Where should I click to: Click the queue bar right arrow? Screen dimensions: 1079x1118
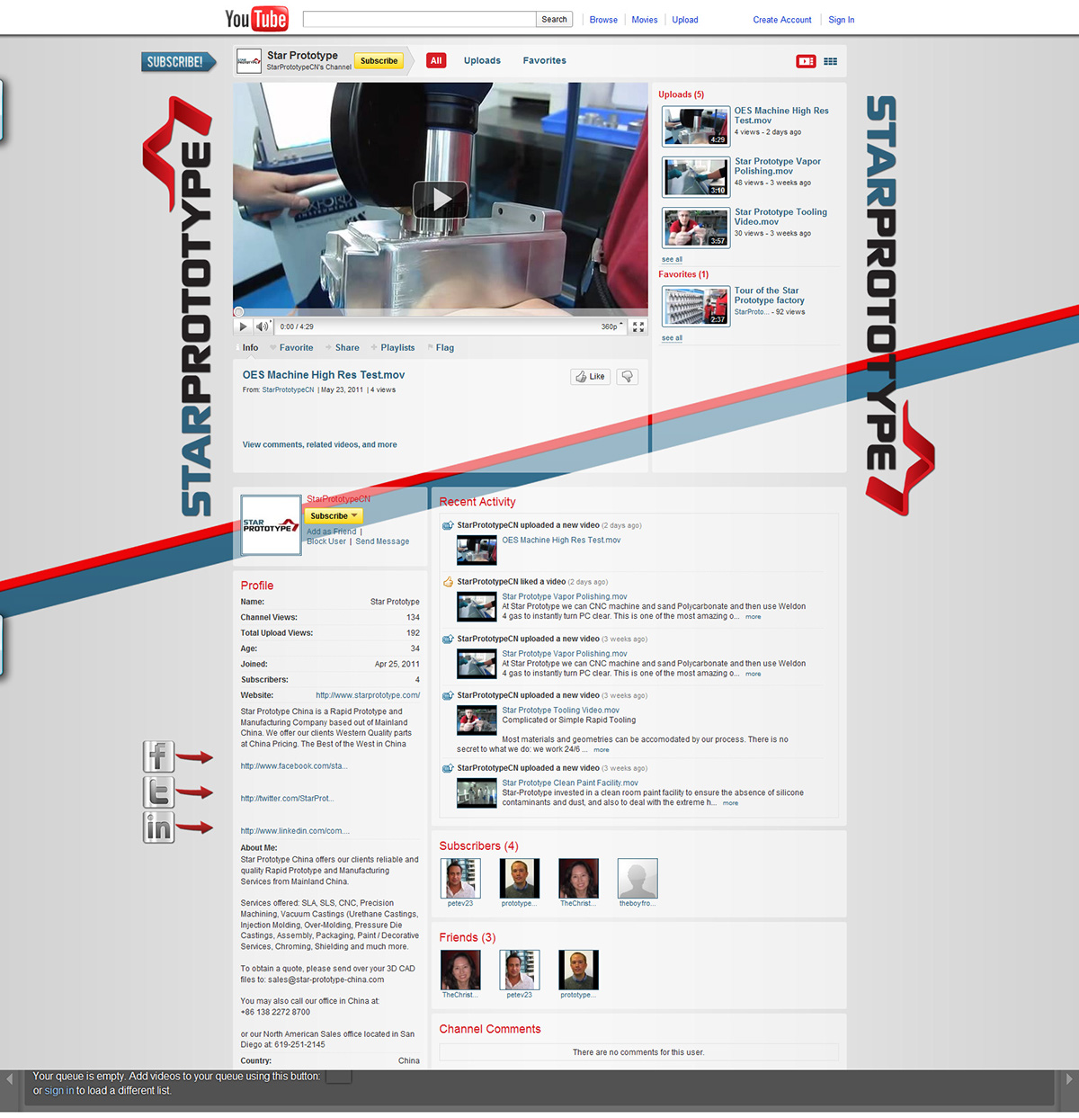(x=1069, y=1078)
